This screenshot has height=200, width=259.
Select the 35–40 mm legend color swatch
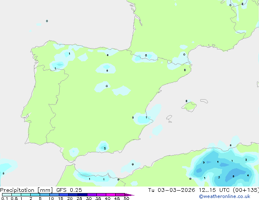(x=101, y=195)
